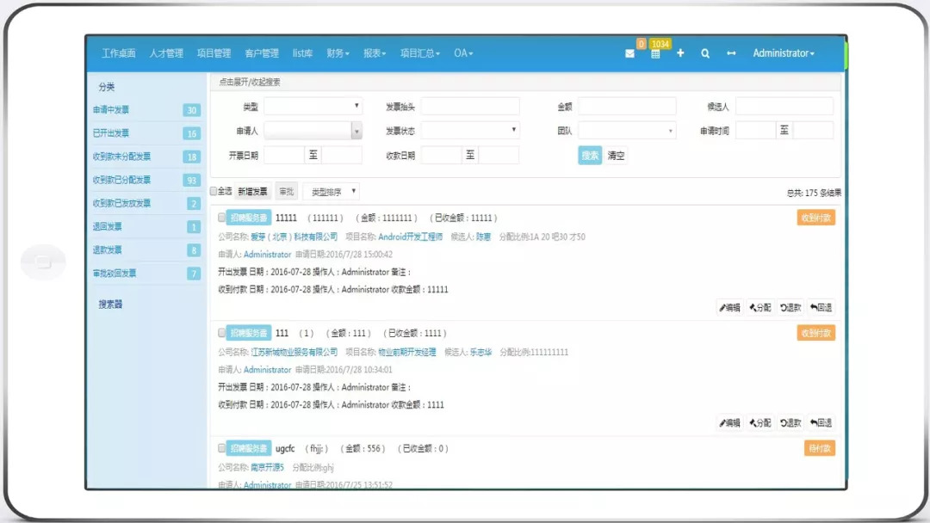The height and width of the screenshot is (523, 930).
Task: Click the magnifier search icon in navbar
Action: [x=705, y=53]
